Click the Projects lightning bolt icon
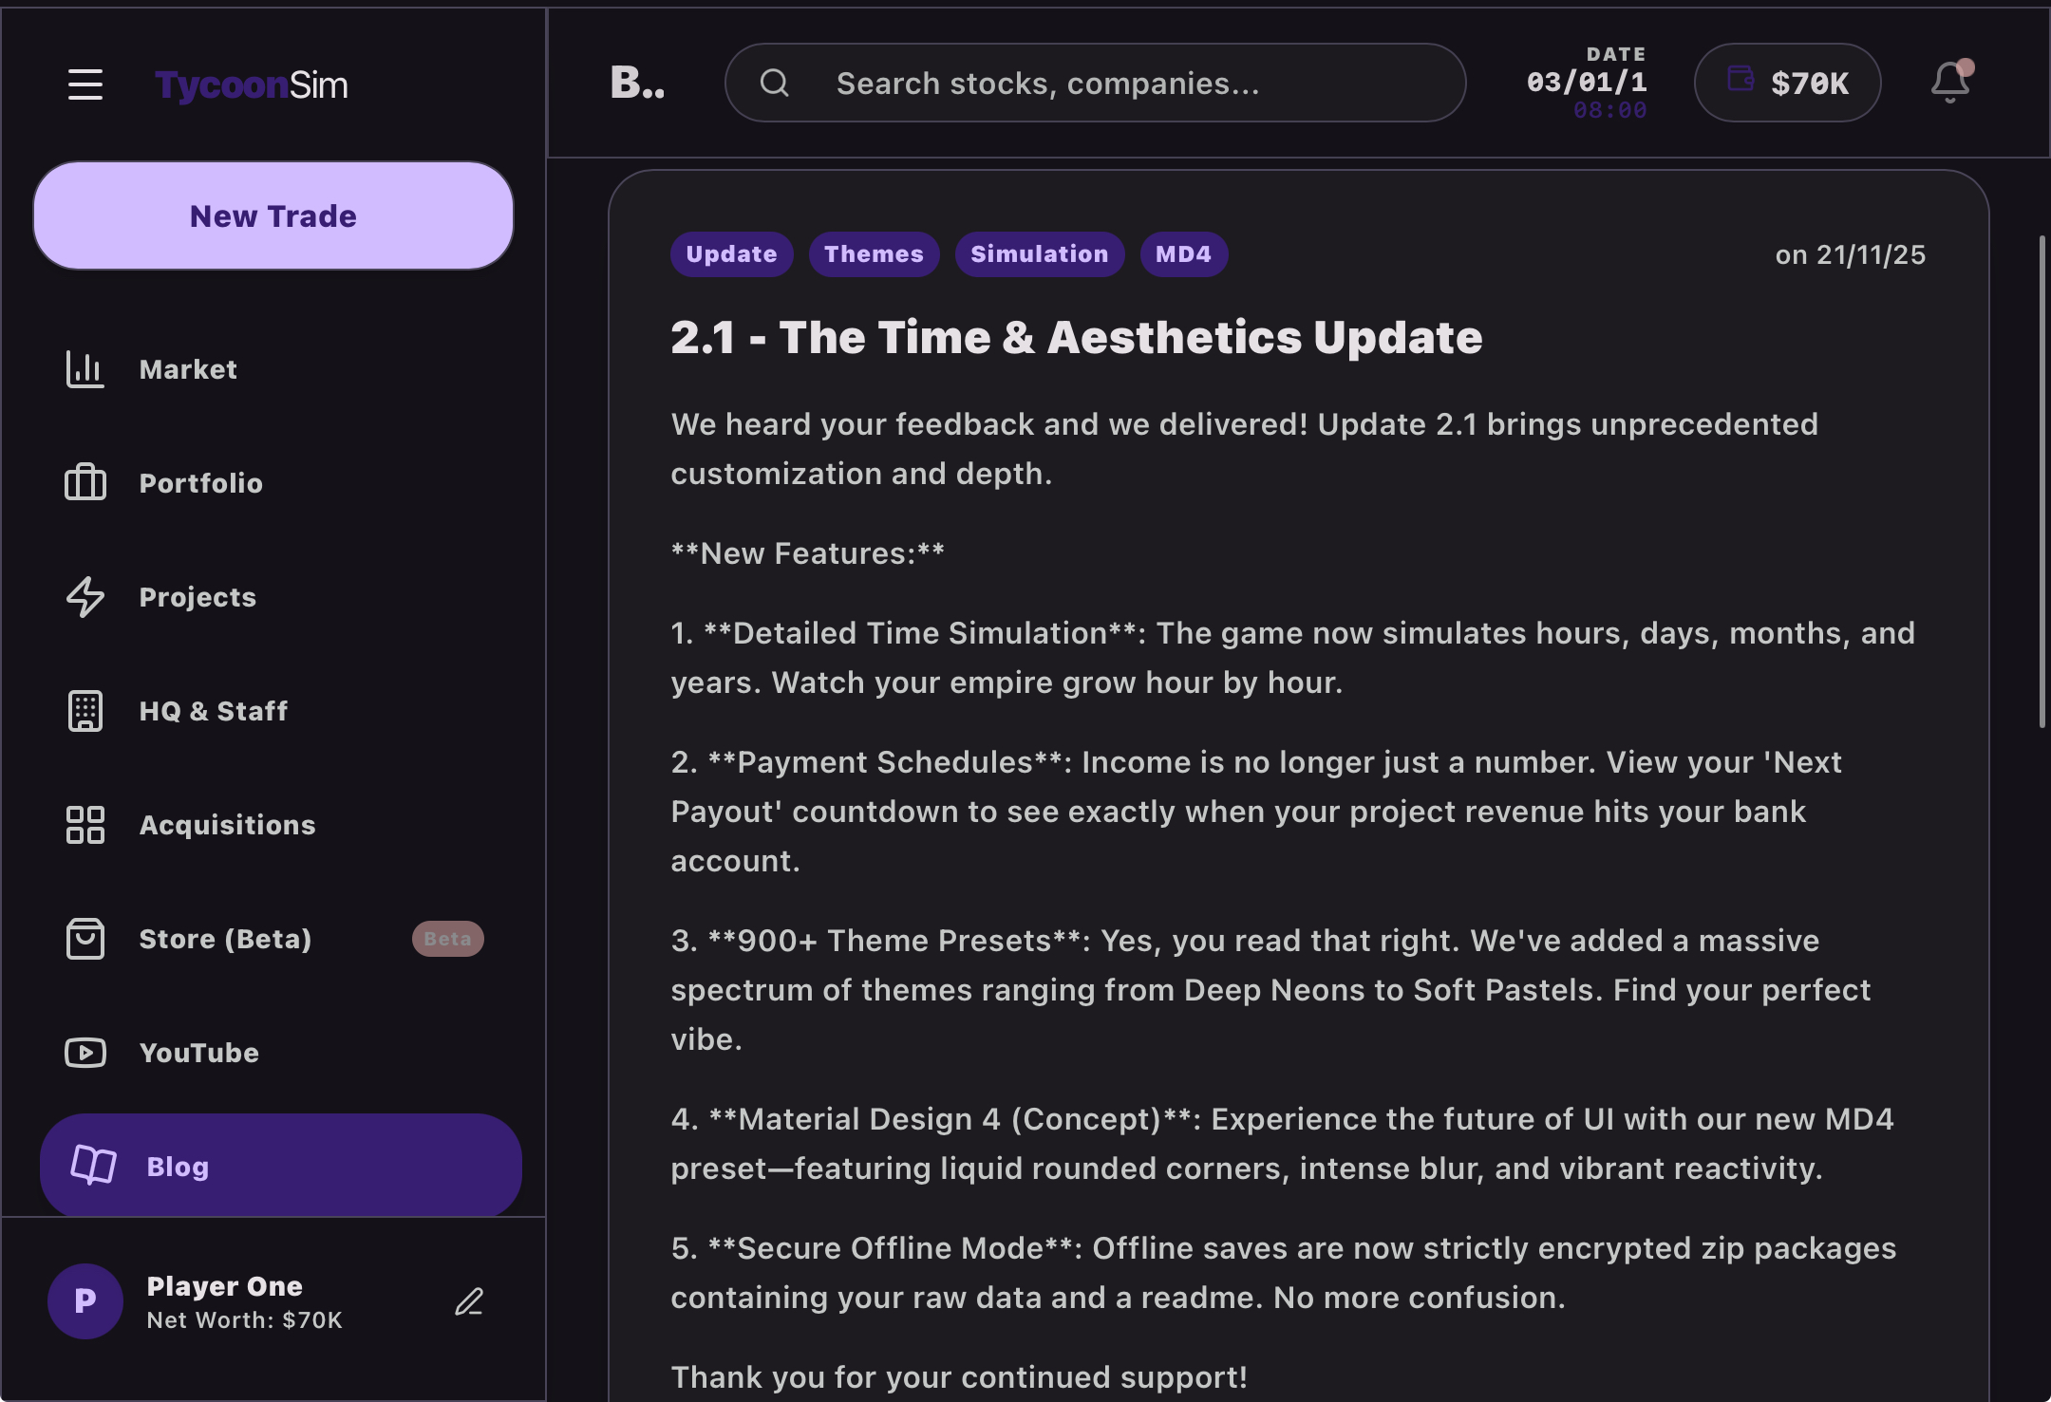This screenshot has height=1402, width=2051. [85, 597]
